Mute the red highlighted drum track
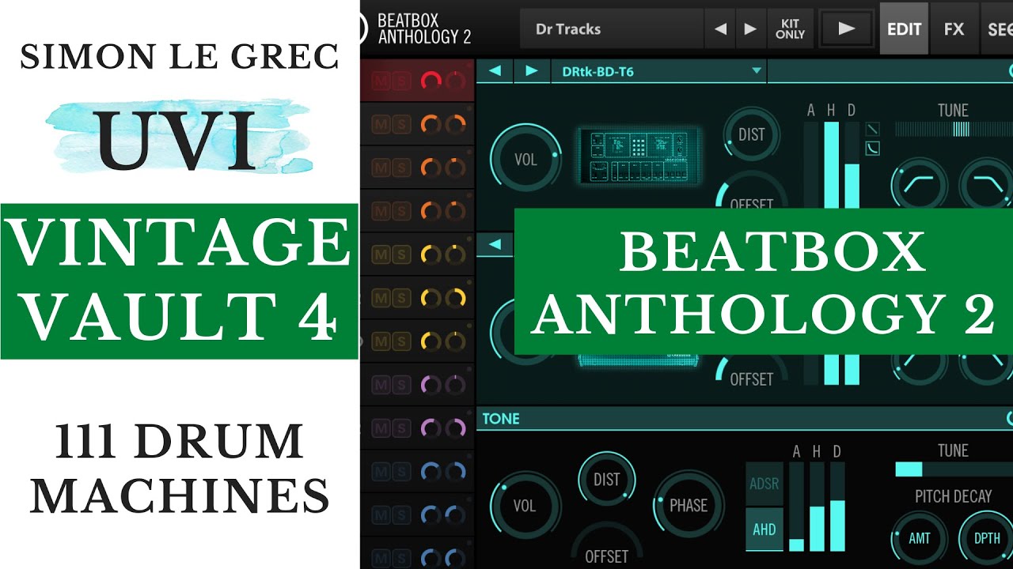Viewport: 1013px width, 569px height. (x=381, y=80)
